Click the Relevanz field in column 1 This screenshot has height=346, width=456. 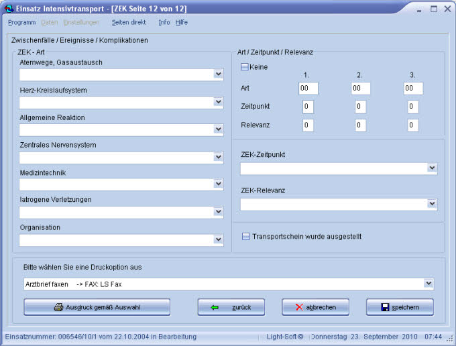coord(308,125)
